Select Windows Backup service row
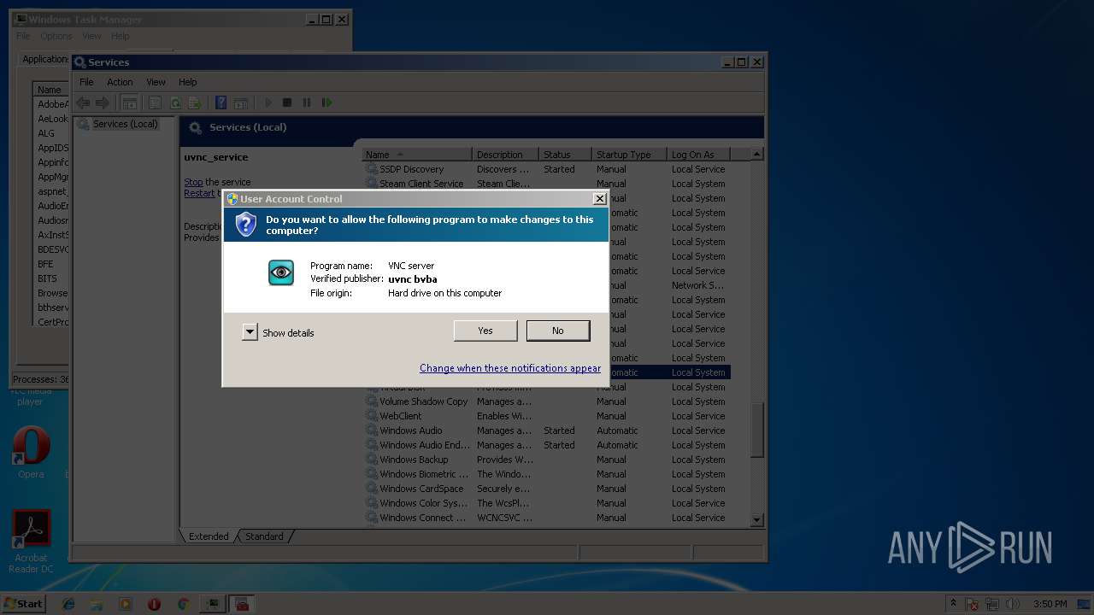This screenshot has width=1094, height=615. (546, 460)
